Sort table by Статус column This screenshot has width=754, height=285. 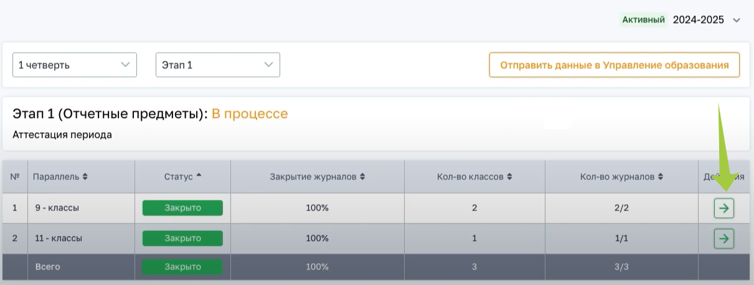click(x=182, y=177)
